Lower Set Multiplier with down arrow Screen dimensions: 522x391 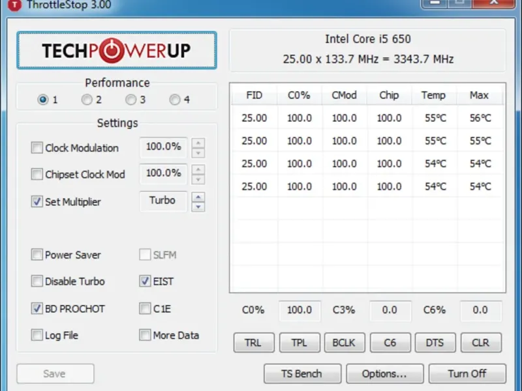coord(198,207)
